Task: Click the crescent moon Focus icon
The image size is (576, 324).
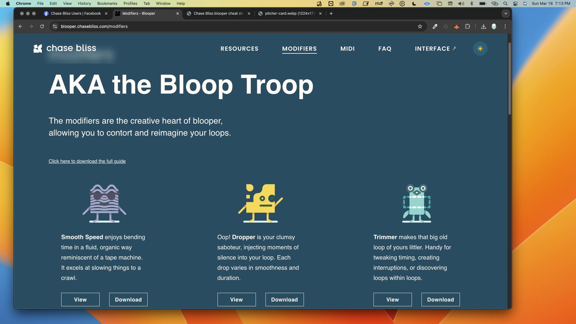Action: 414,4
